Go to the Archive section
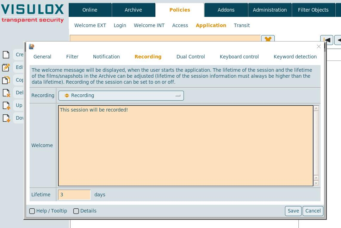341x228 pixels. [x=133, y=10]
